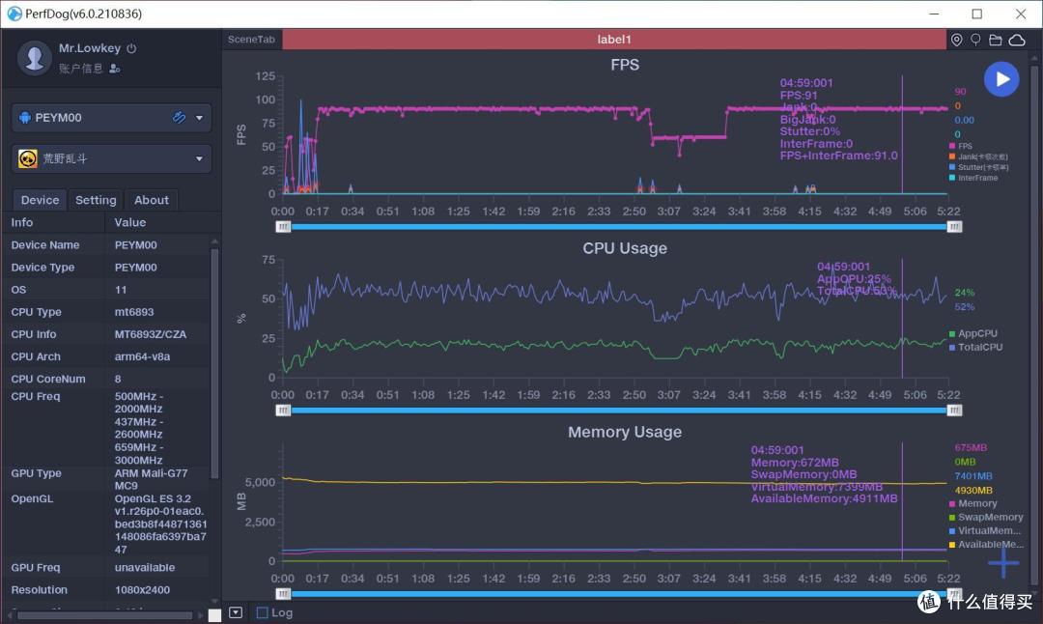1043x624 pixels.
Task: Toggle the AppCPU legend entry
Action: (973, 333)
